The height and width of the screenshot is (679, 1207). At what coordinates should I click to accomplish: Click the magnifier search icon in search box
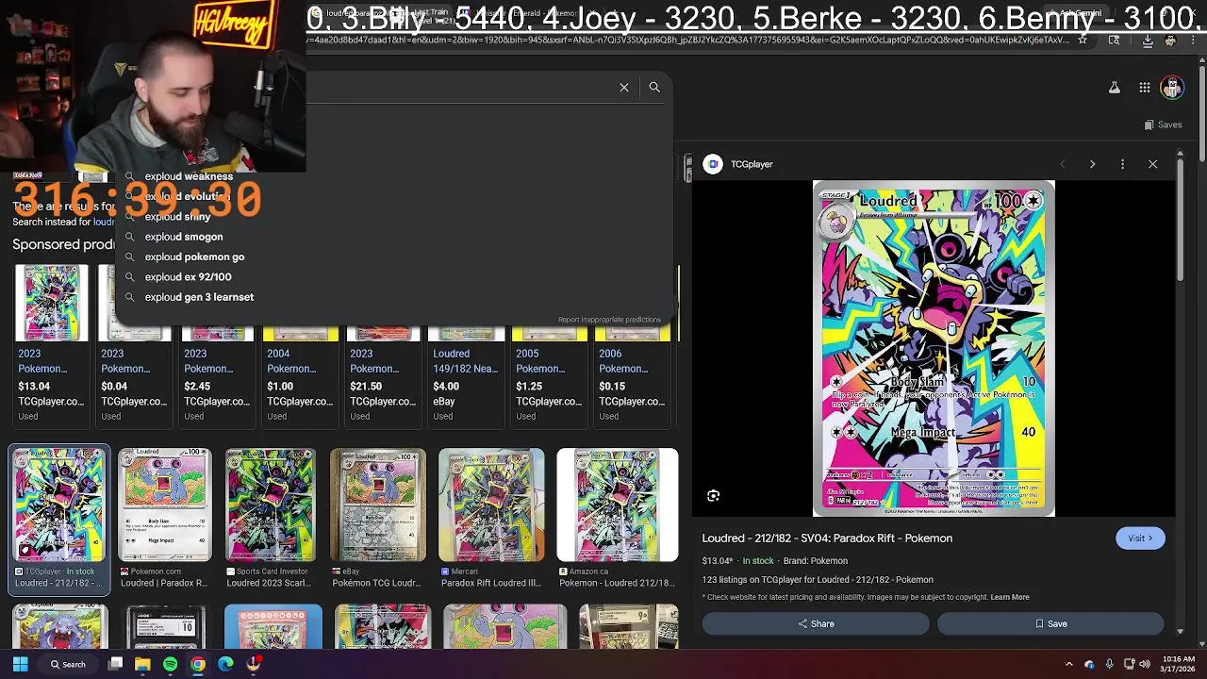pos(654,87)
